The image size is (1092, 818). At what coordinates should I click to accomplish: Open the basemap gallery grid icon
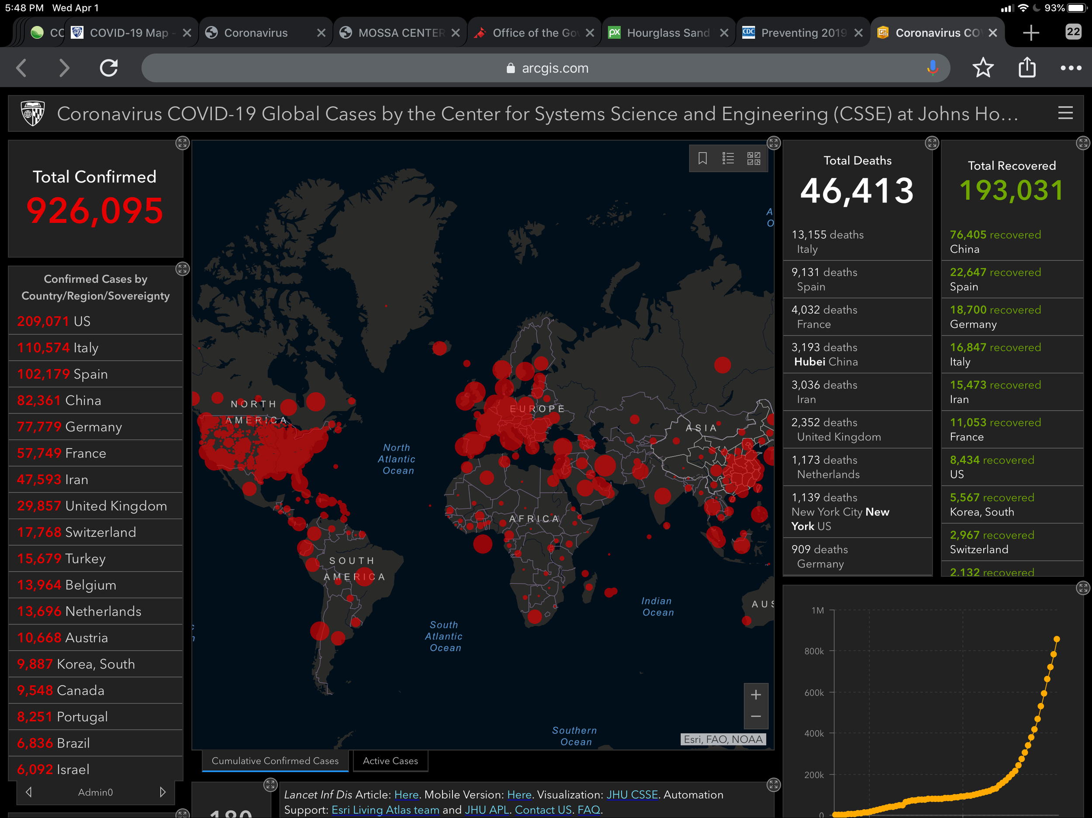tap(754, 158)
